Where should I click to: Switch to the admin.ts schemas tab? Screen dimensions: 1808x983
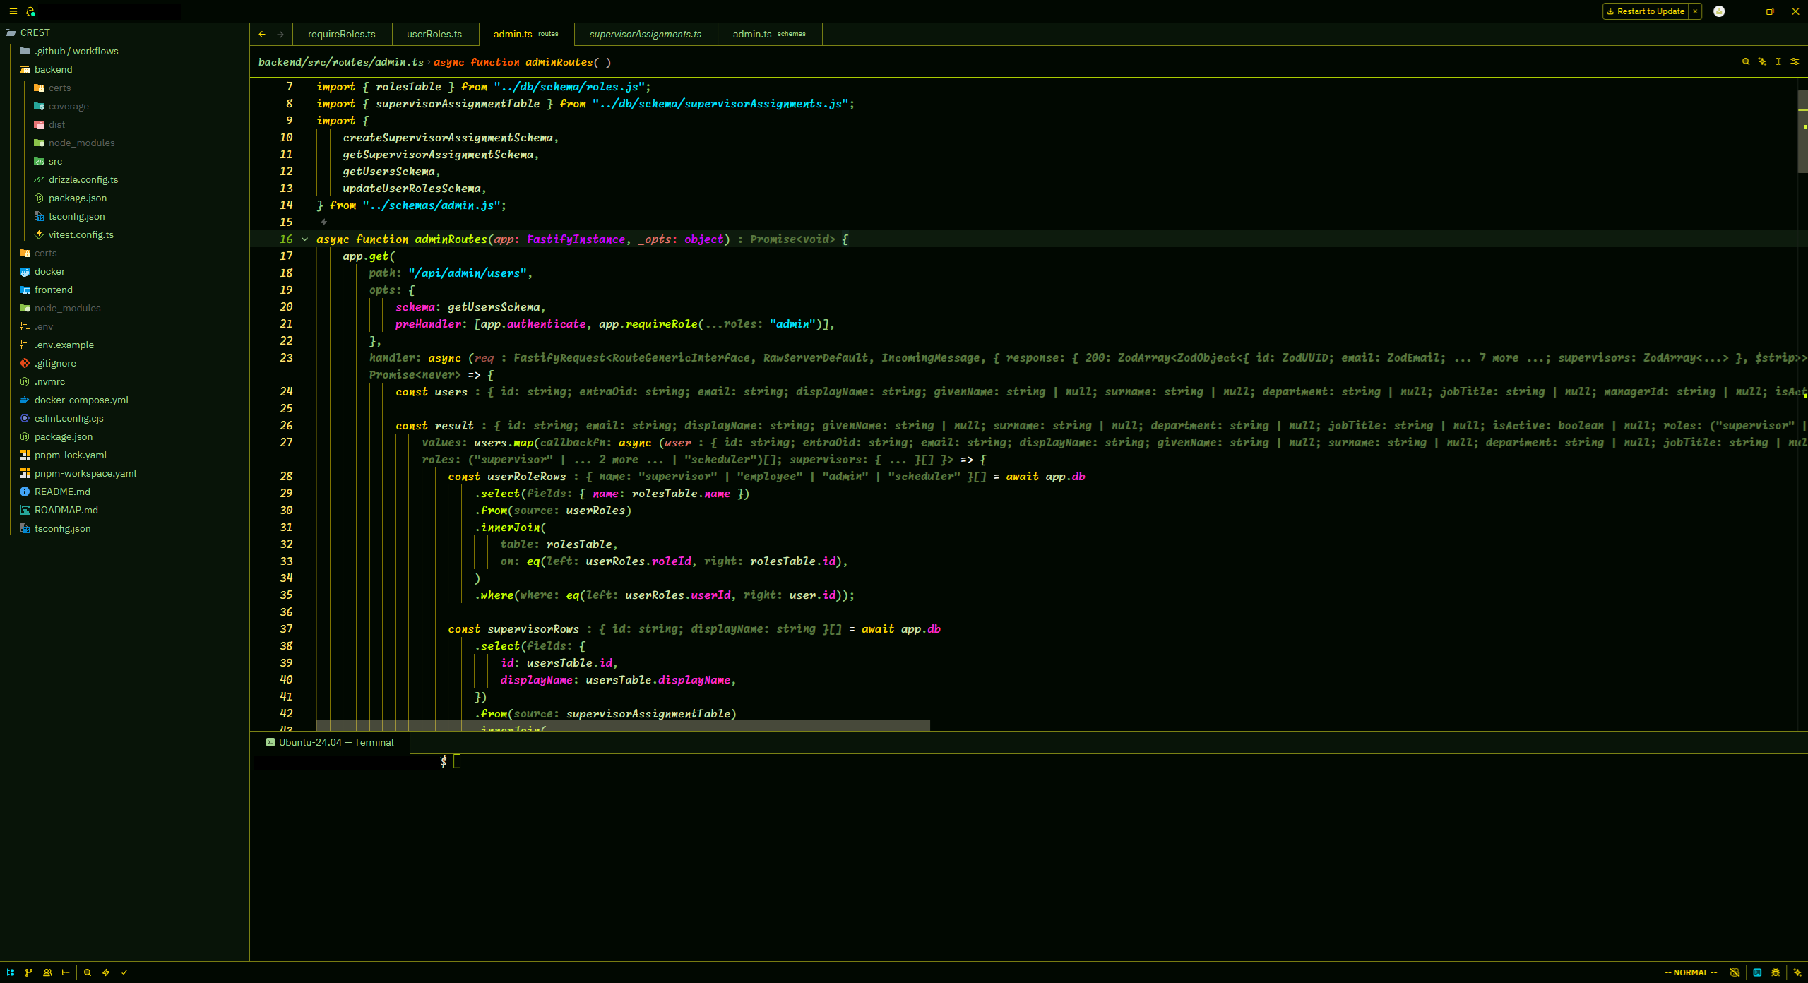click(x=769, y=34)
